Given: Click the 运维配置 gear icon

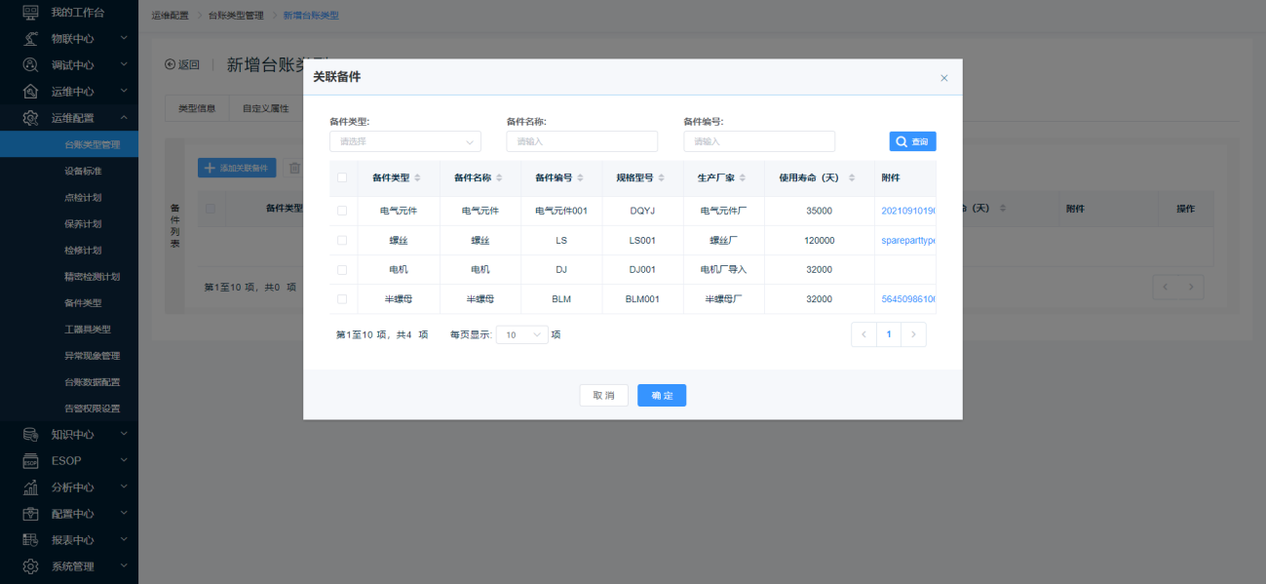Looking at the screenshot, I should pos(30,118).
